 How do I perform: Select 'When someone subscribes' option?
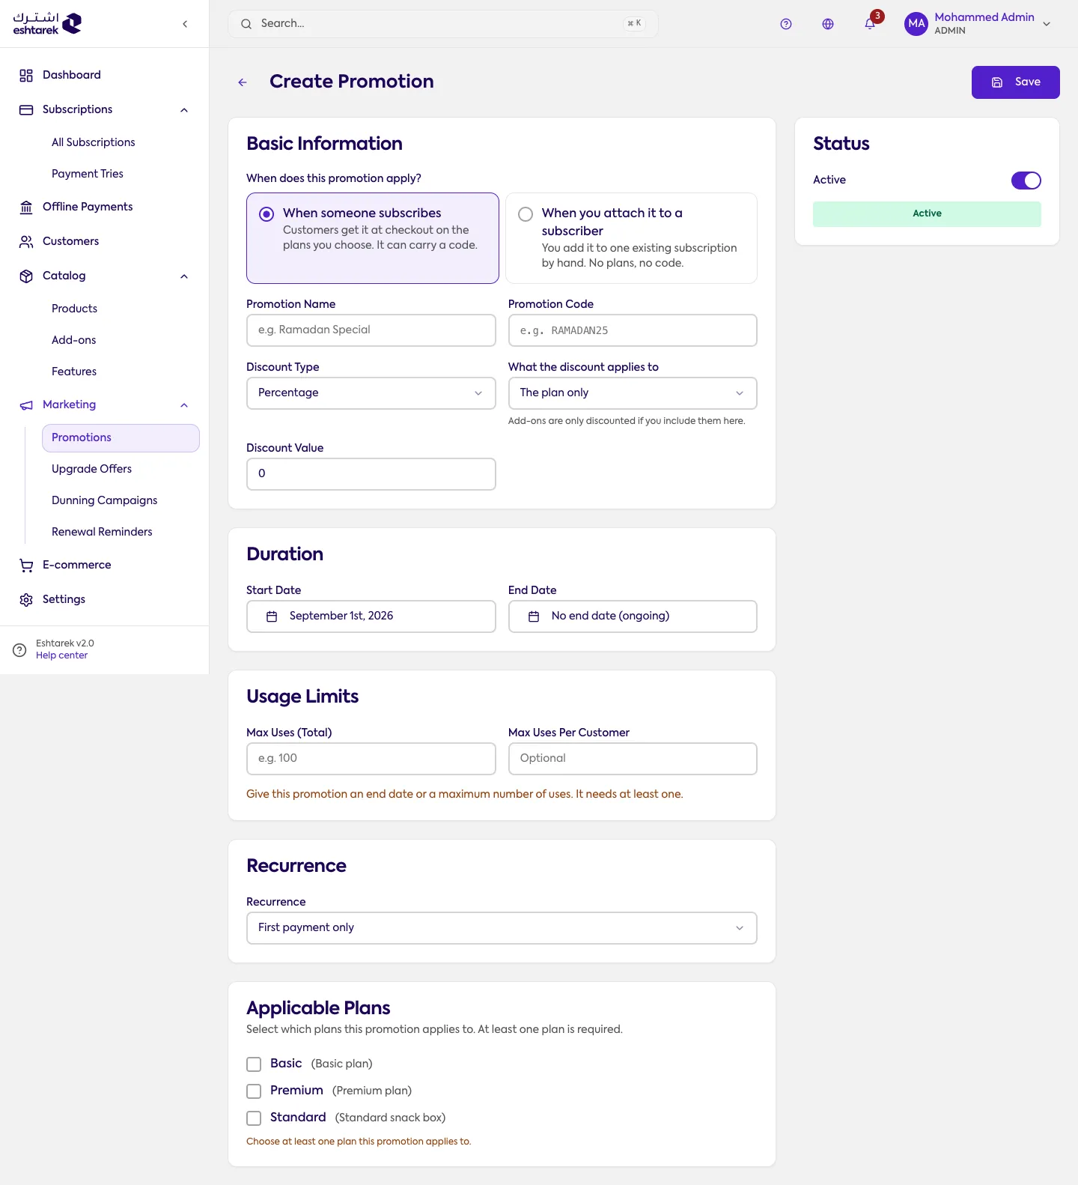[x=373, y=238]
